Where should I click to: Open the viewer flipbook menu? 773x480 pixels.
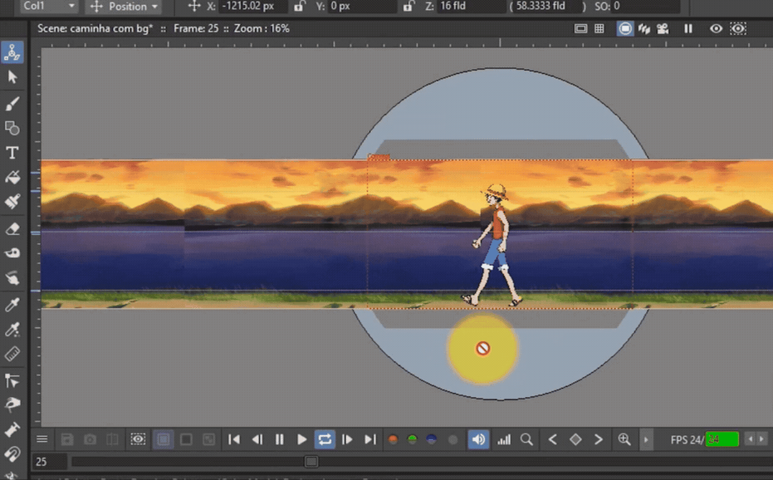click(x=41, y=439)
